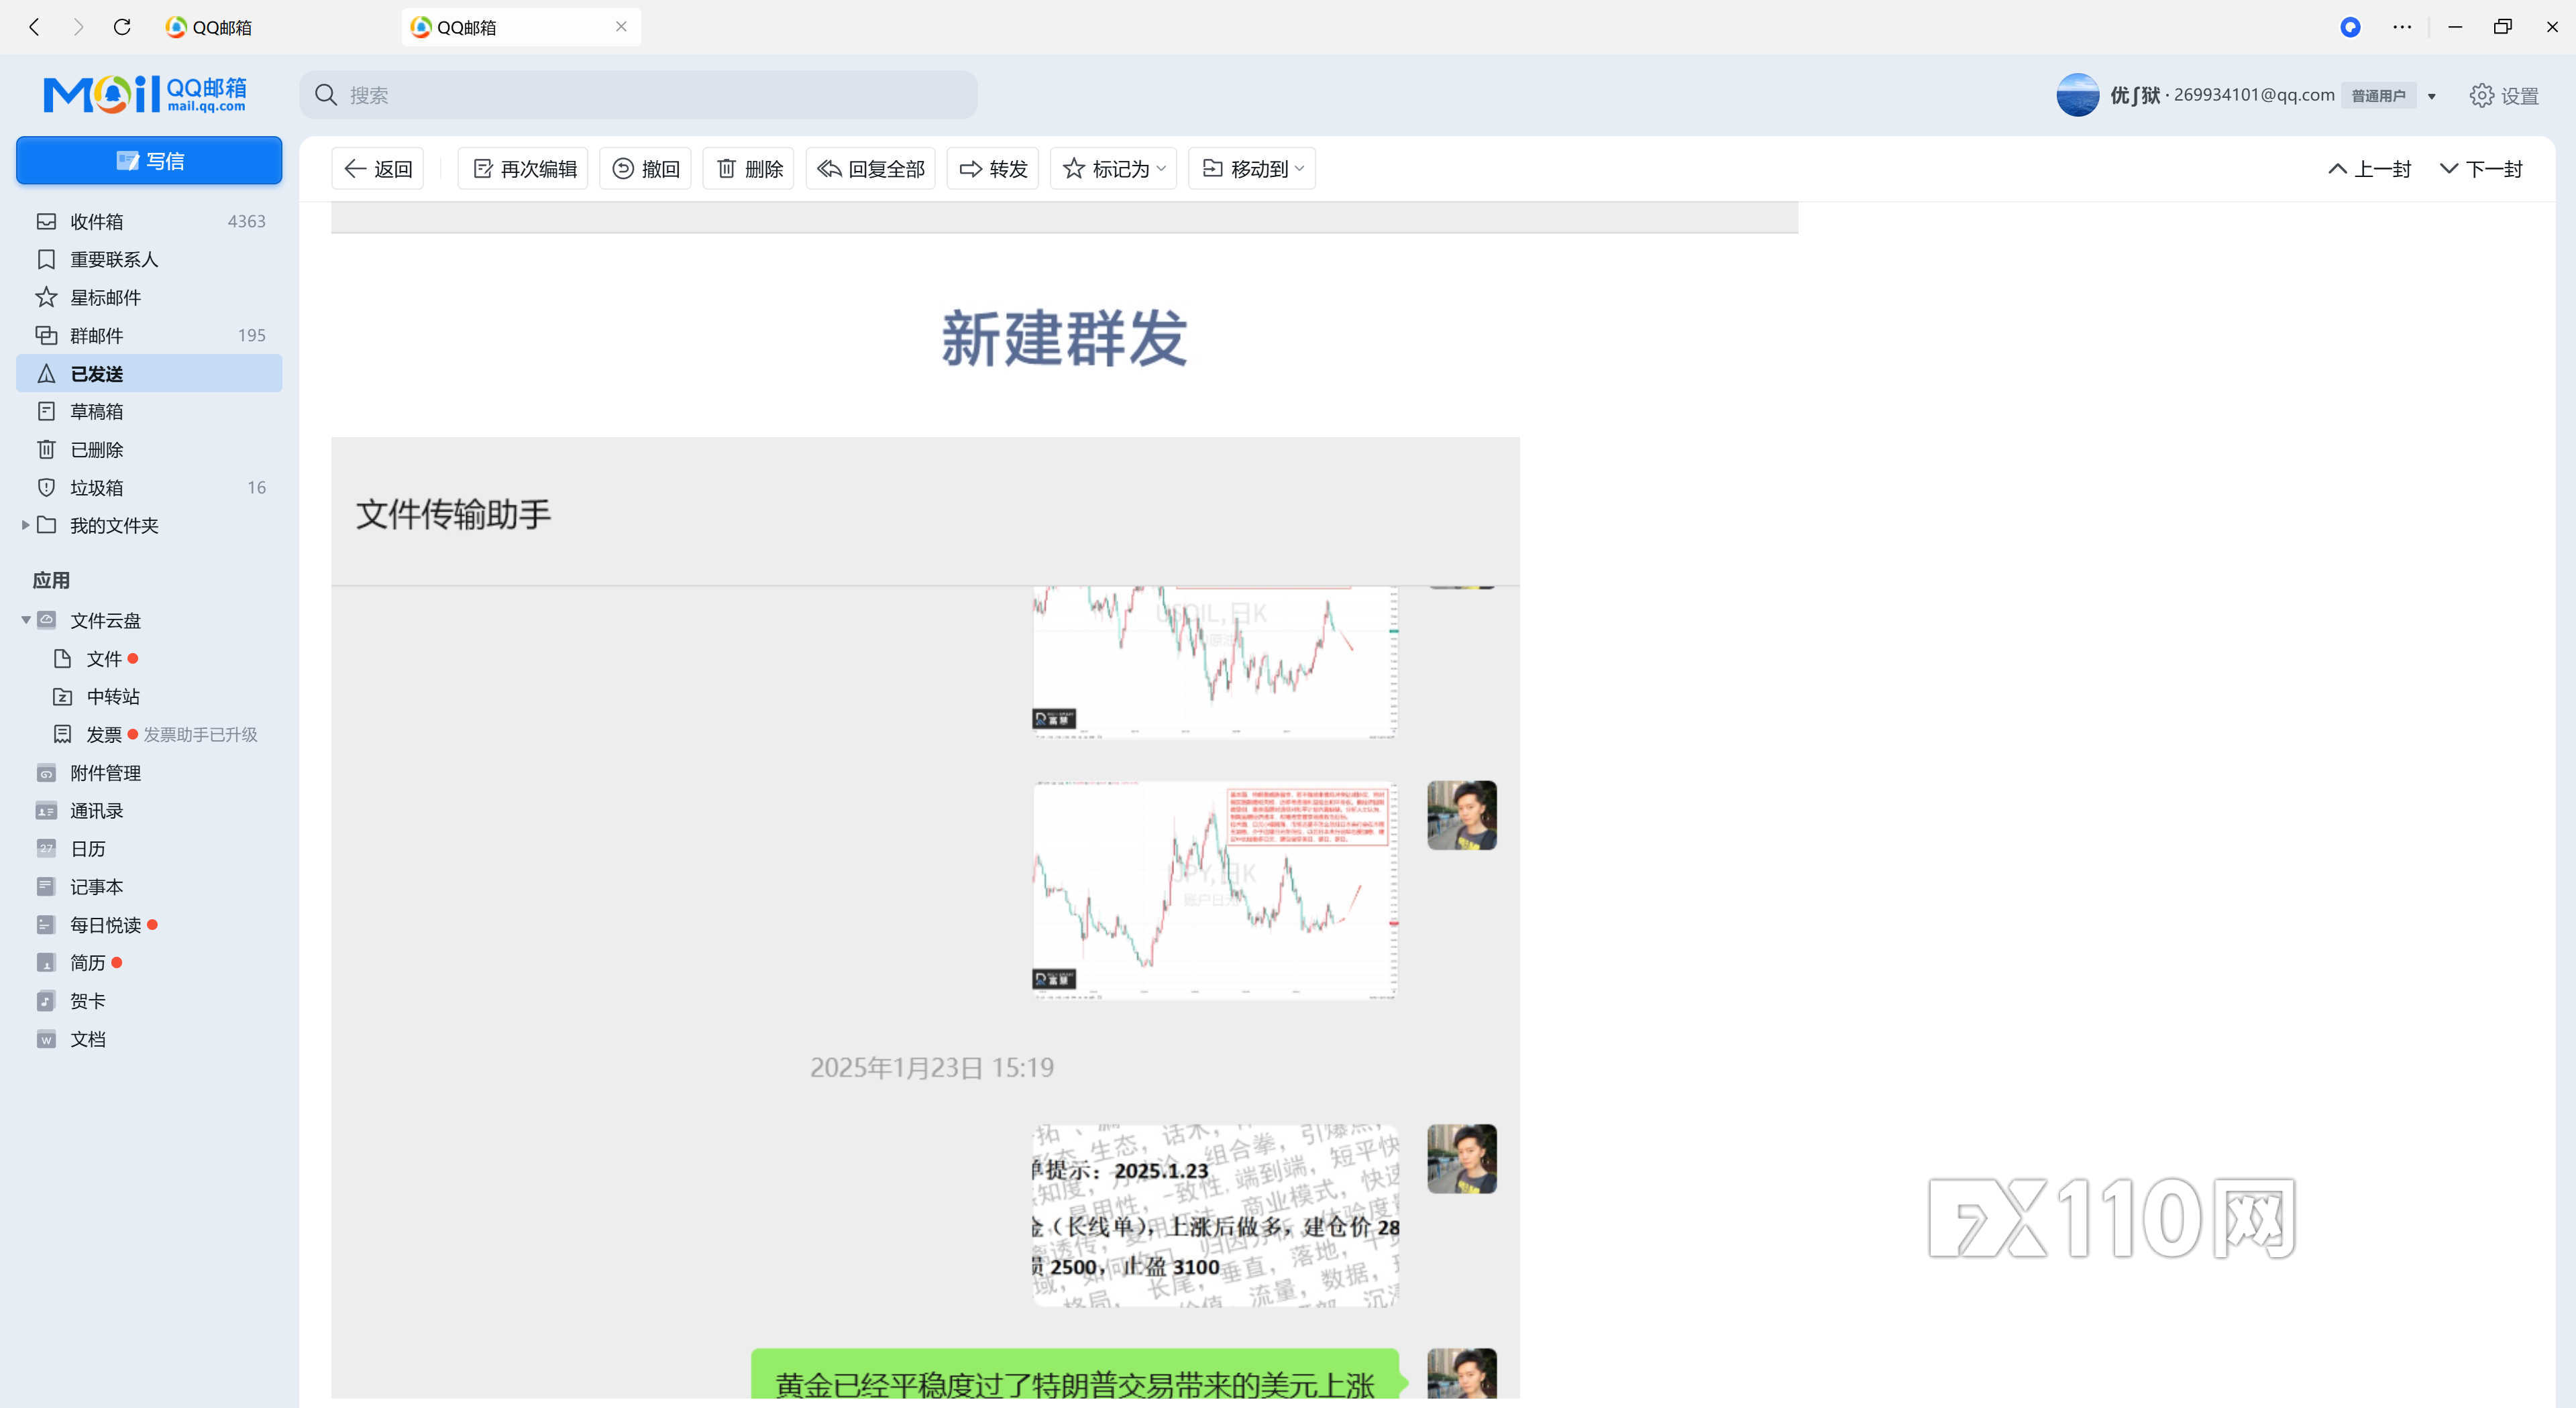
Task: Open the 标记为 dropdown
Action: [x=1113, y=169]
